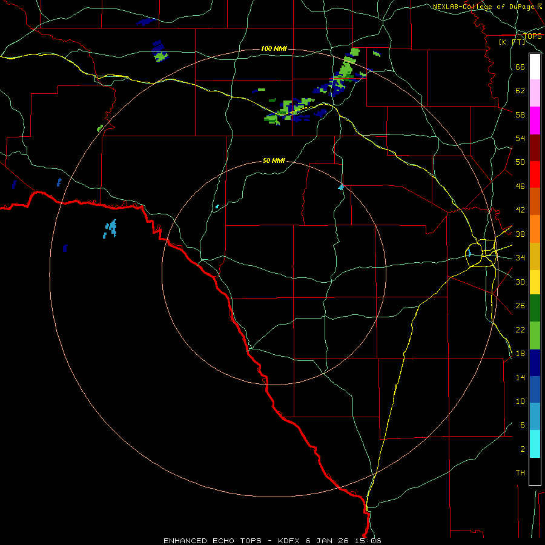Click the 2 value on the legend scale

click(523, 449)
